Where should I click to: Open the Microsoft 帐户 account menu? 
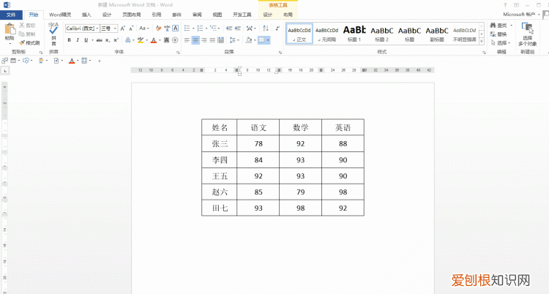coord(521,15)
